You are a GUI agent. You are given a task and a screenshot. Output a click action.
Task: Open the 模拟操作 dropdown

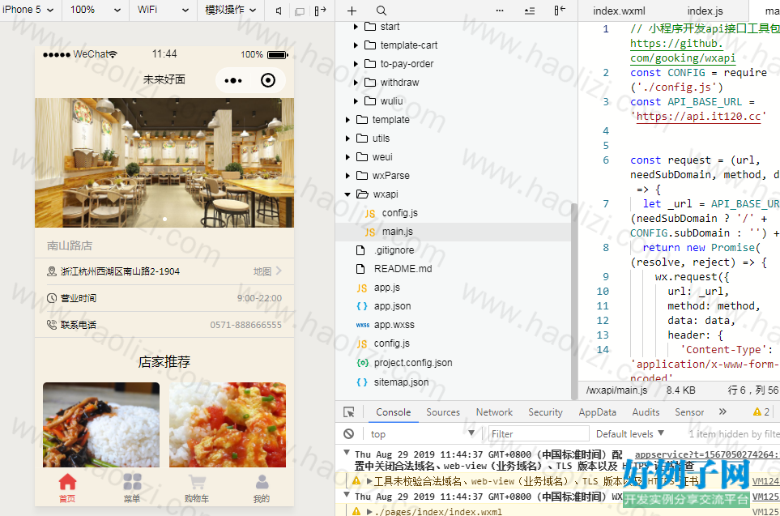(230, 10)
